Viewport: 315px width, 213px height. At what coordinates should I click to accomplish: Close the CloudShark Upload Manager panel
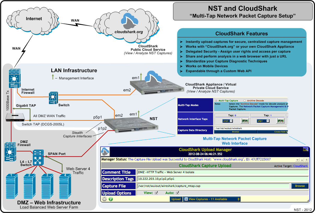pyautogui.click(x=306, y=149)
